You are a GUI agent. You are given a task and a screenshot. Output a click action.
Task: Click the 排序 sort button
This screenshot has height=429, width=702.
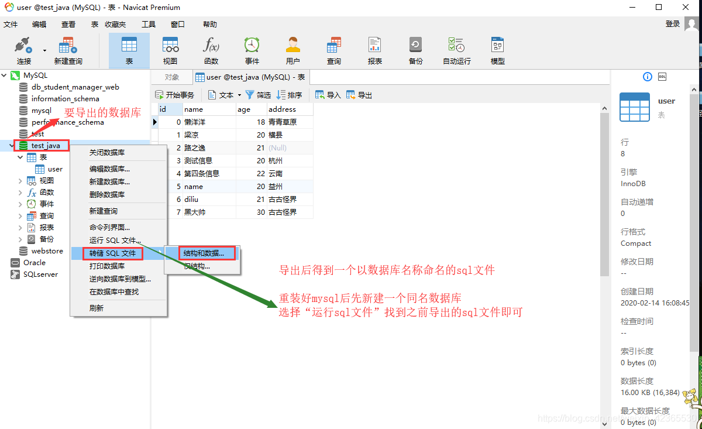tap(289, 95)
